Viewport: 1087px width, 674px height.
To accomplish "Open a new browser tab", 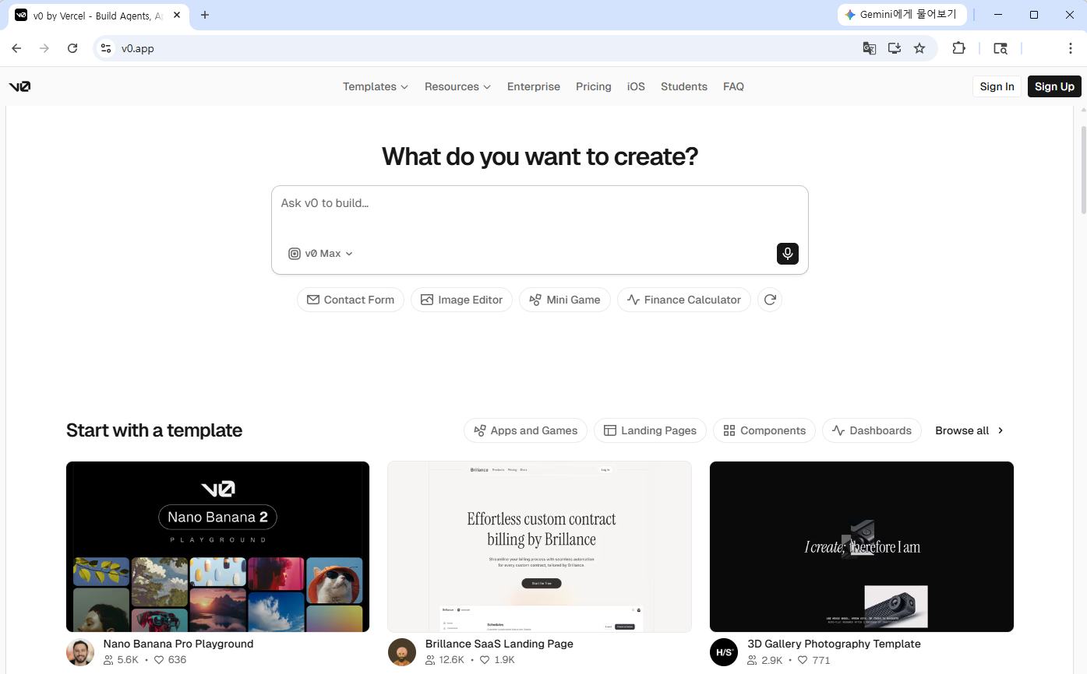I will pos(205,15).
